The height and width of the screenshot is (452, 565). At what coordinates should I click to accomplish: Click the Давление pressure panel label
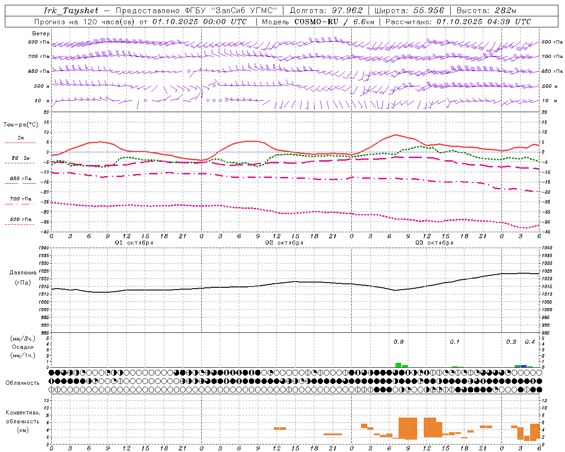click(23, 273)
